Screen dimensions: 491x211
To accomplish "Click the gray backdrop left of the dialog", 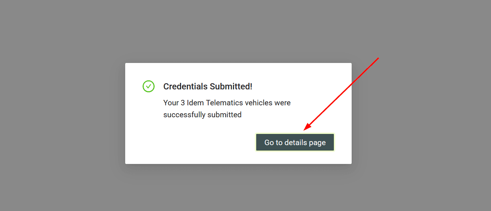I will (62, 112).
